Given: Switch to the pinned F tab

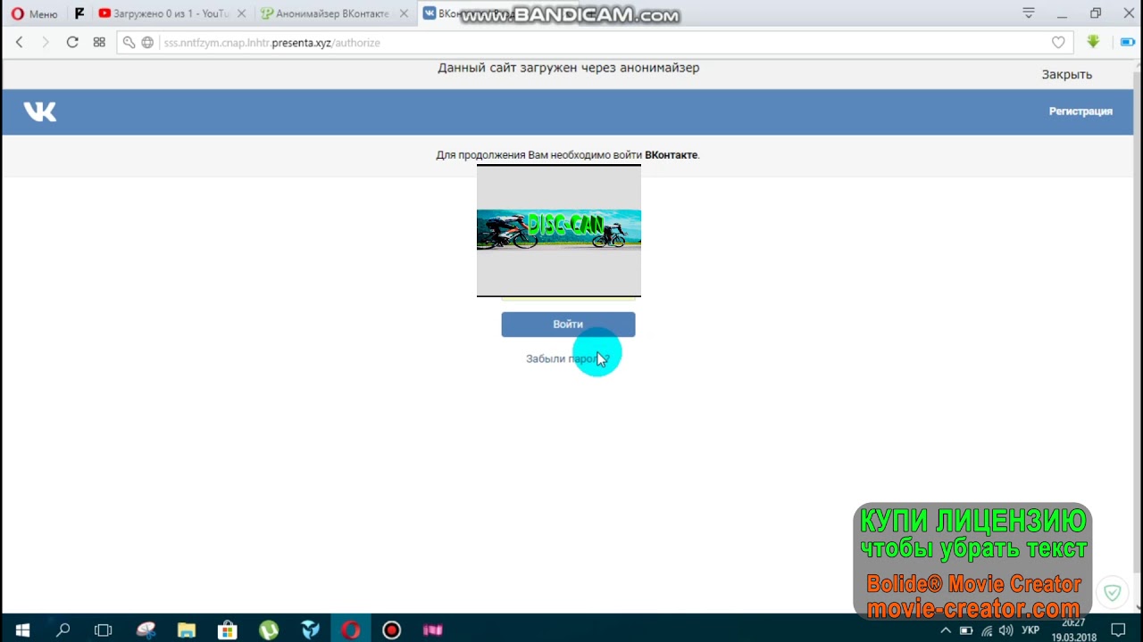Looking at the screenshot, I should click(79, 13).
